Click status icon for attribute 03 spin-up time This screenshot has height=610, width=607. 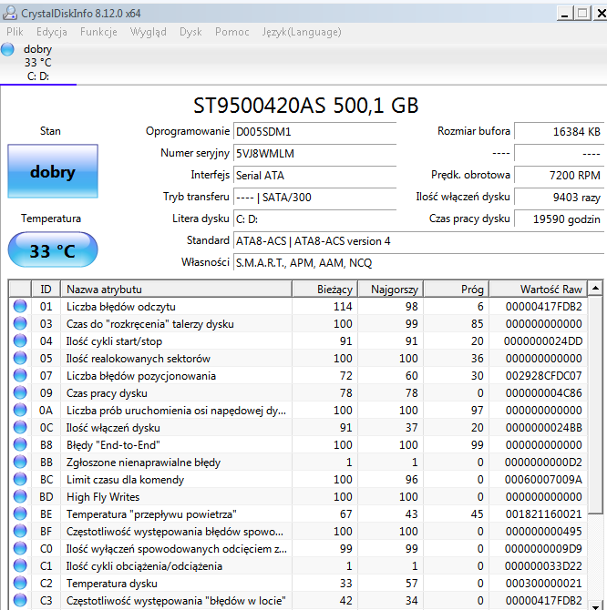tap(20, 323)
